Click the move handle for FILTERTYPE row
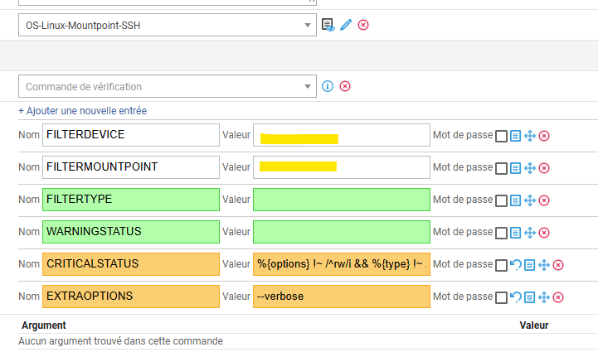Image resolution: width=598 pixels, height=352 pixels. point(530,200)
